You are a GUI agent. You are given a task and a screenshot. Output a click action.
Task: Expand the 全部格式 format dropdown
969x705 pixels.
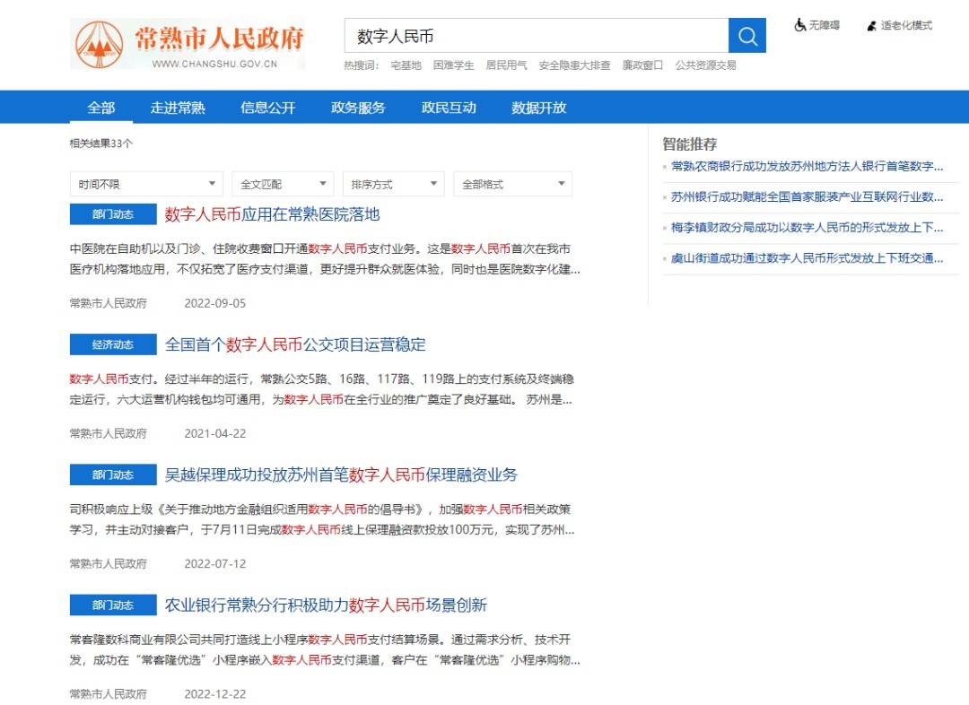point(513,184)
